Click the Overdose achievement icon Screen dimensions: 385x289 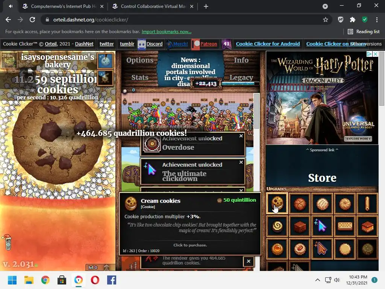[x=152, y=144]
